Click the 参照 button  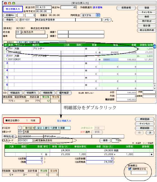coord(97,132)
